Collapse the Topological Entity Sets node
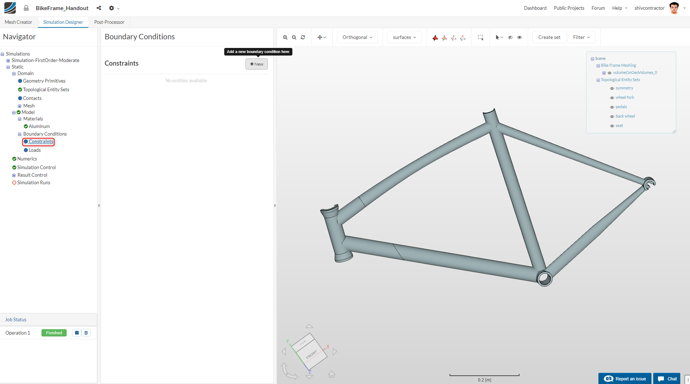Image resolution: width=690 pixels, height=384 pixels. point(598,80)
